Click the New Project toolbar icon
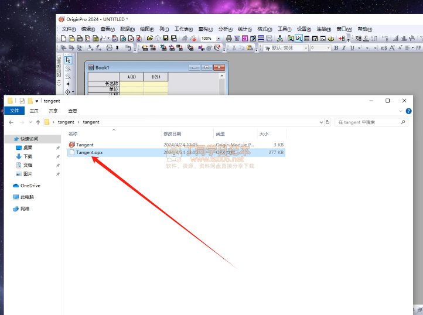The height and width of the screenshot is (315, 423). pyautogui.click(x=64, y=38)
